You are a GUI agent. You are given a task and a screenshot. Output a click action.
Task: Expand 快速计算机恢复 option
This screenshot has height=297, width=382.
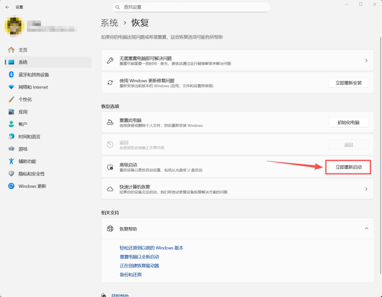click(237, 189)
